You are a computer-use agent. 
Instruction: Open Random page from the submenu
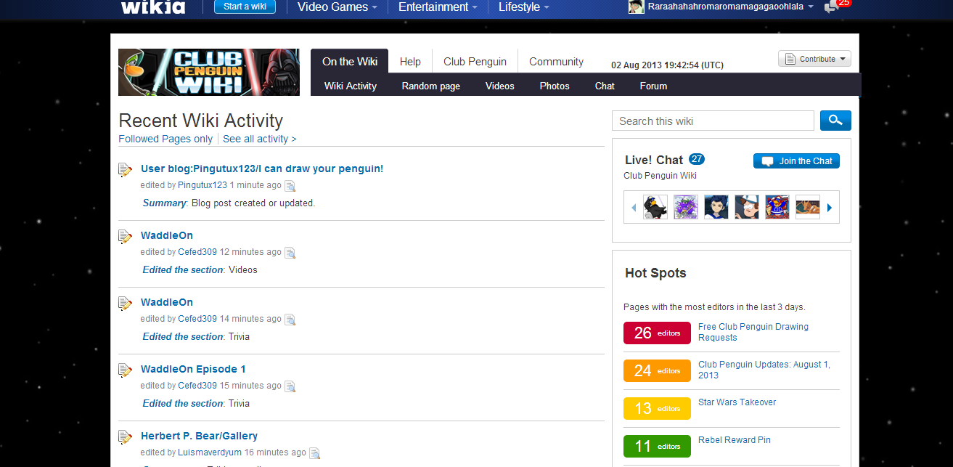[x=431, y=86]
